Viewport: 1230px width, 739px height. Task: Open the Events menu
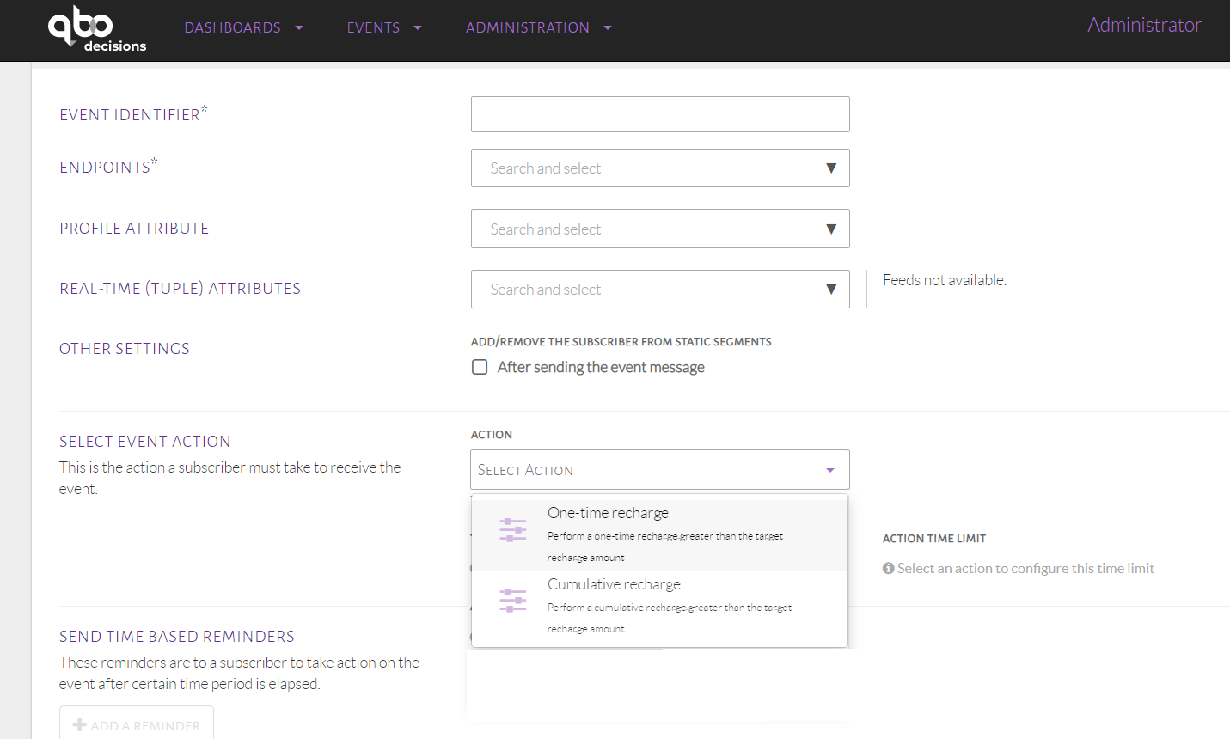click(x=384, y=27)
